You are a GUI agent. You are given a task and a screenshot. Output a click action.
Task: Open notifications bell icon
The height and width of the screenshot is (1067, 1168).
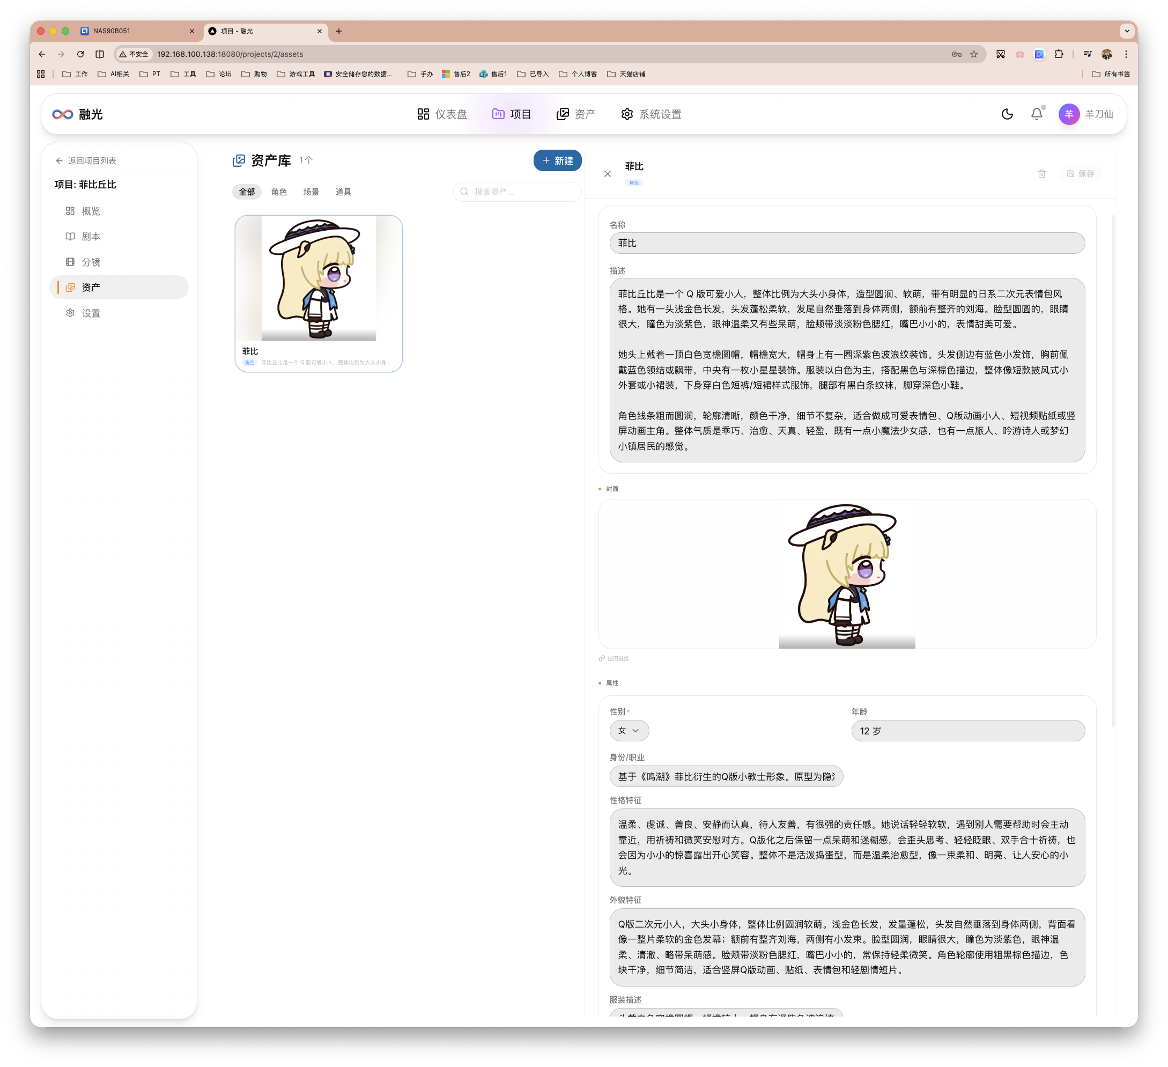coord(1037,114)
